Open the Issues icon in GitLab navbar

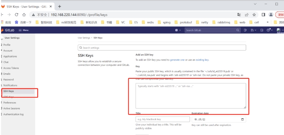tap(245, 30)
